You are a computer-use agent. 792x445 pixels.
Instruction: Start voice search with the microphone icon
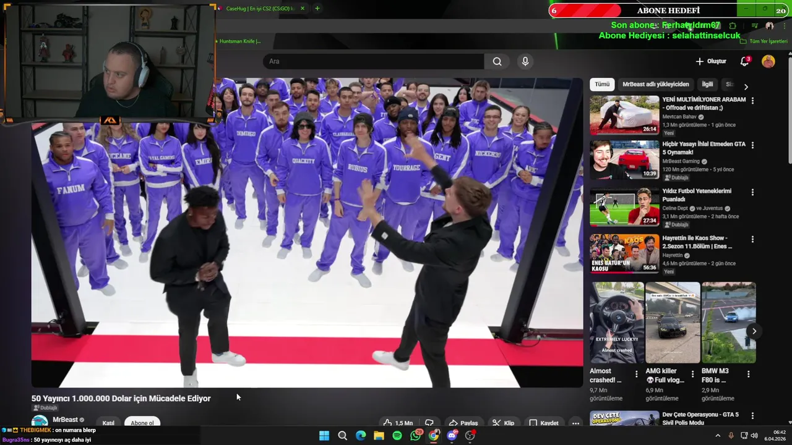click(525, 61)
